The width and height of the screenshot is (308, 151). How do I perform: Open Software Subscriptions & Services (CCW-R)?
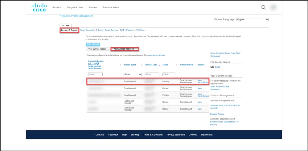225,107
